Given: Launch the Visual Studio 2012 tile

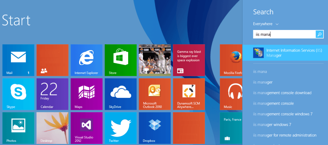Looking at the screenshot, I should [86, 128].
